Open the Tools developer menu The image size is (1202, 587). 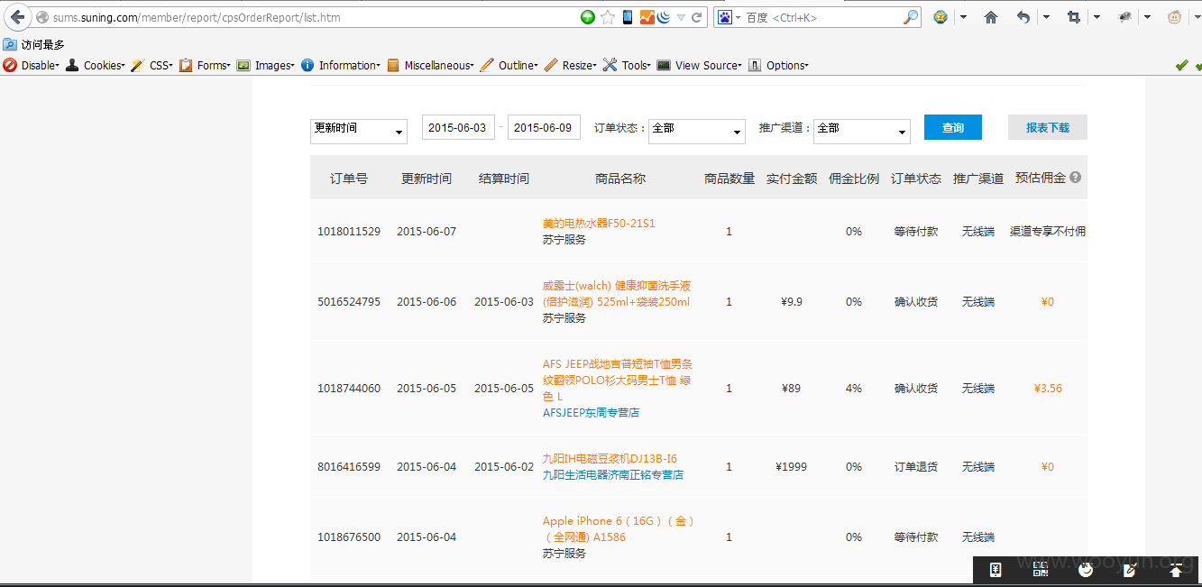click(x=627, y=65)
